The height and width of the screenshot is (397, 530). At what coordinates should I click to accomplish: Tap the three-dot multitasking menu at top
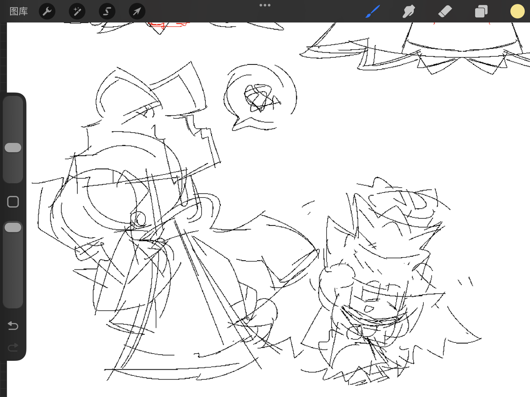pos(265,5)
